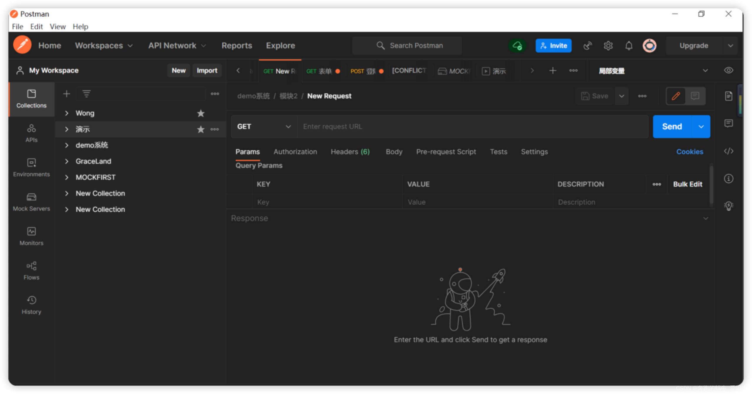
Task: Toggle the star on Wong collection
Action: pos(201,113)
